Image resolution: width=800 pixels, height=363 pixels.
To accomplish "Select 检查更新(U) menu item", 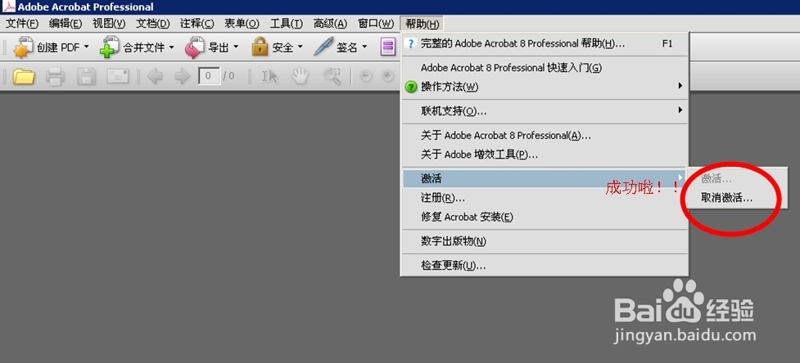I will [545, 266].
